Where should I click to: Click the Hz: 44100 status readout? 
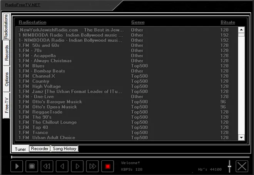coord(210,170)
